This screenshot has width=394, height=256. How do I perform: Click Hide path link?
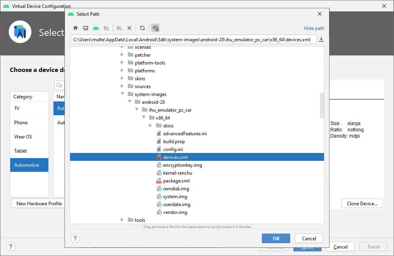(314, 28)
